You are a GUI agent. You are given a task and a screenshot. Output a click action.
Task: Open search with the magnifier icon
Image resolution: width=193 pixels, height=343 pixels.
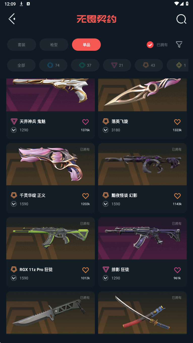[x=181, y=19]
